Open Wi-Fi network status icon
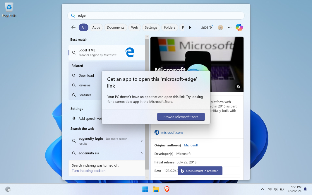 coord(270,189)
